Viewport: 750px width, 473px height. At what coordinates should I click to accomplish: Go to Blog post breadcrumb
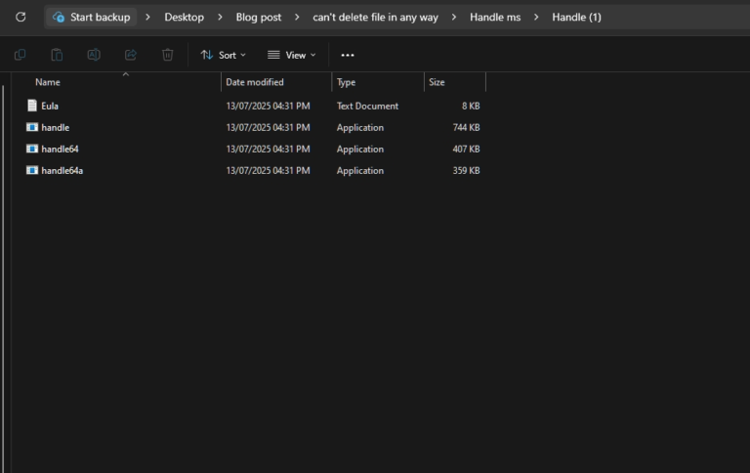coord(258,18)
